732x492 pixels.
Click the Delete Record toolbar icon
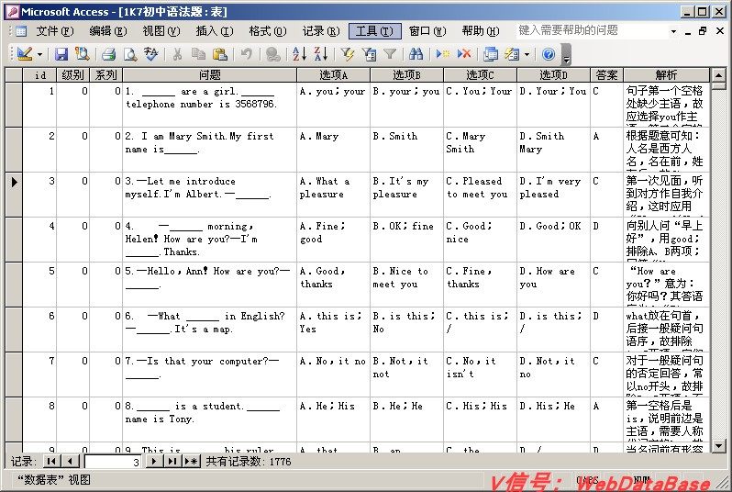(464, 54)
